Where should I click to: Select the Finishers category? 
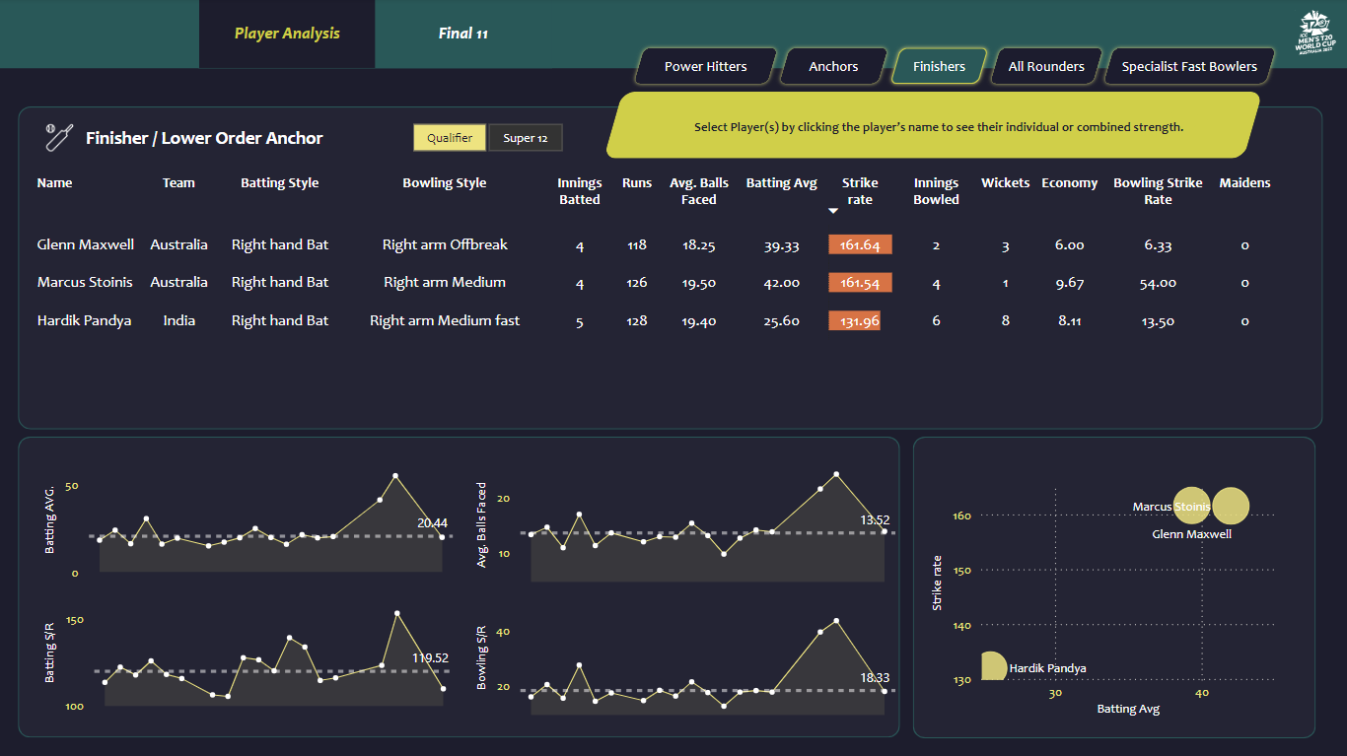click(x=939, y=67)
